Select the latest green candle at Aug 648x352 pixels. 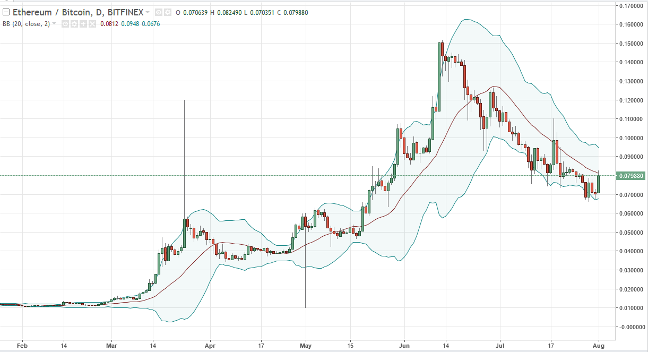click(x=598, y=184)
